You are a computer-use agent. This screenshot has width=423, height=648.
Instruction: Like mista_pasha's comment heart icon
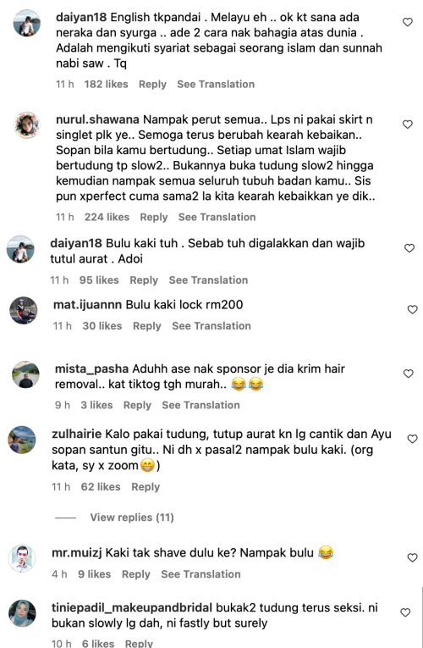tap(408, 374)
